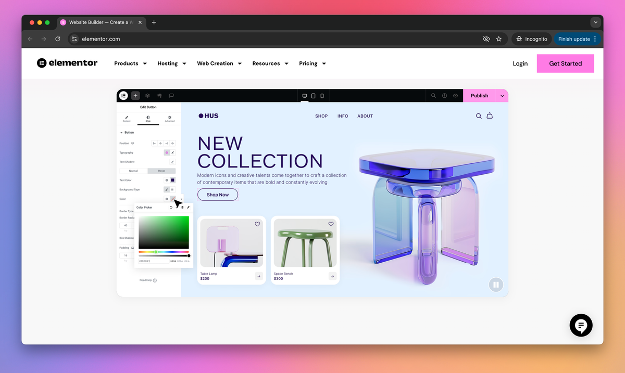
Task: Click the HUS shopping bag icon
Action: 490,116
